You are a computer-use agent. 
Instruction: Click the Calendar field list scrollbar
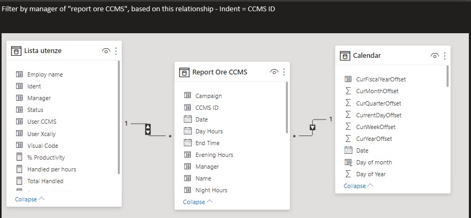448,76
